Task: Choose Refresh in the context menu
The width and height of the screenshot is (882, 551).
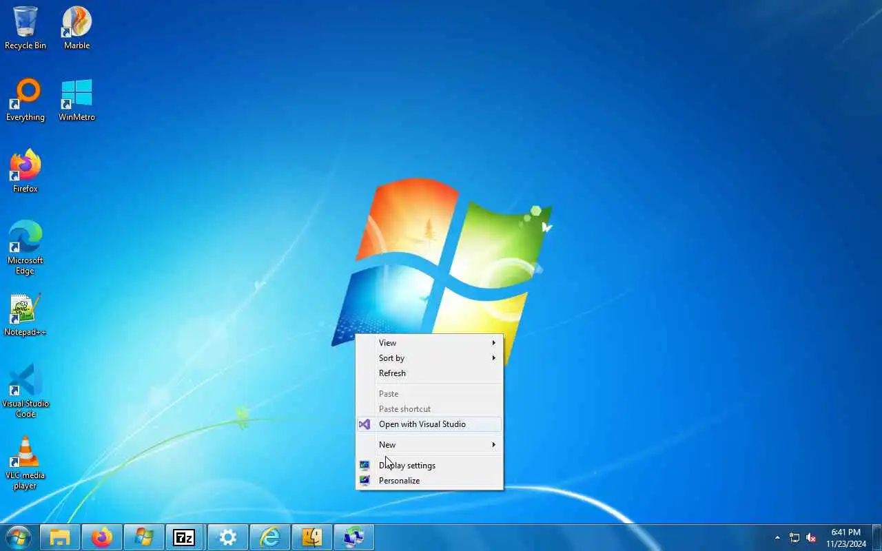Action: pos(429,373)
